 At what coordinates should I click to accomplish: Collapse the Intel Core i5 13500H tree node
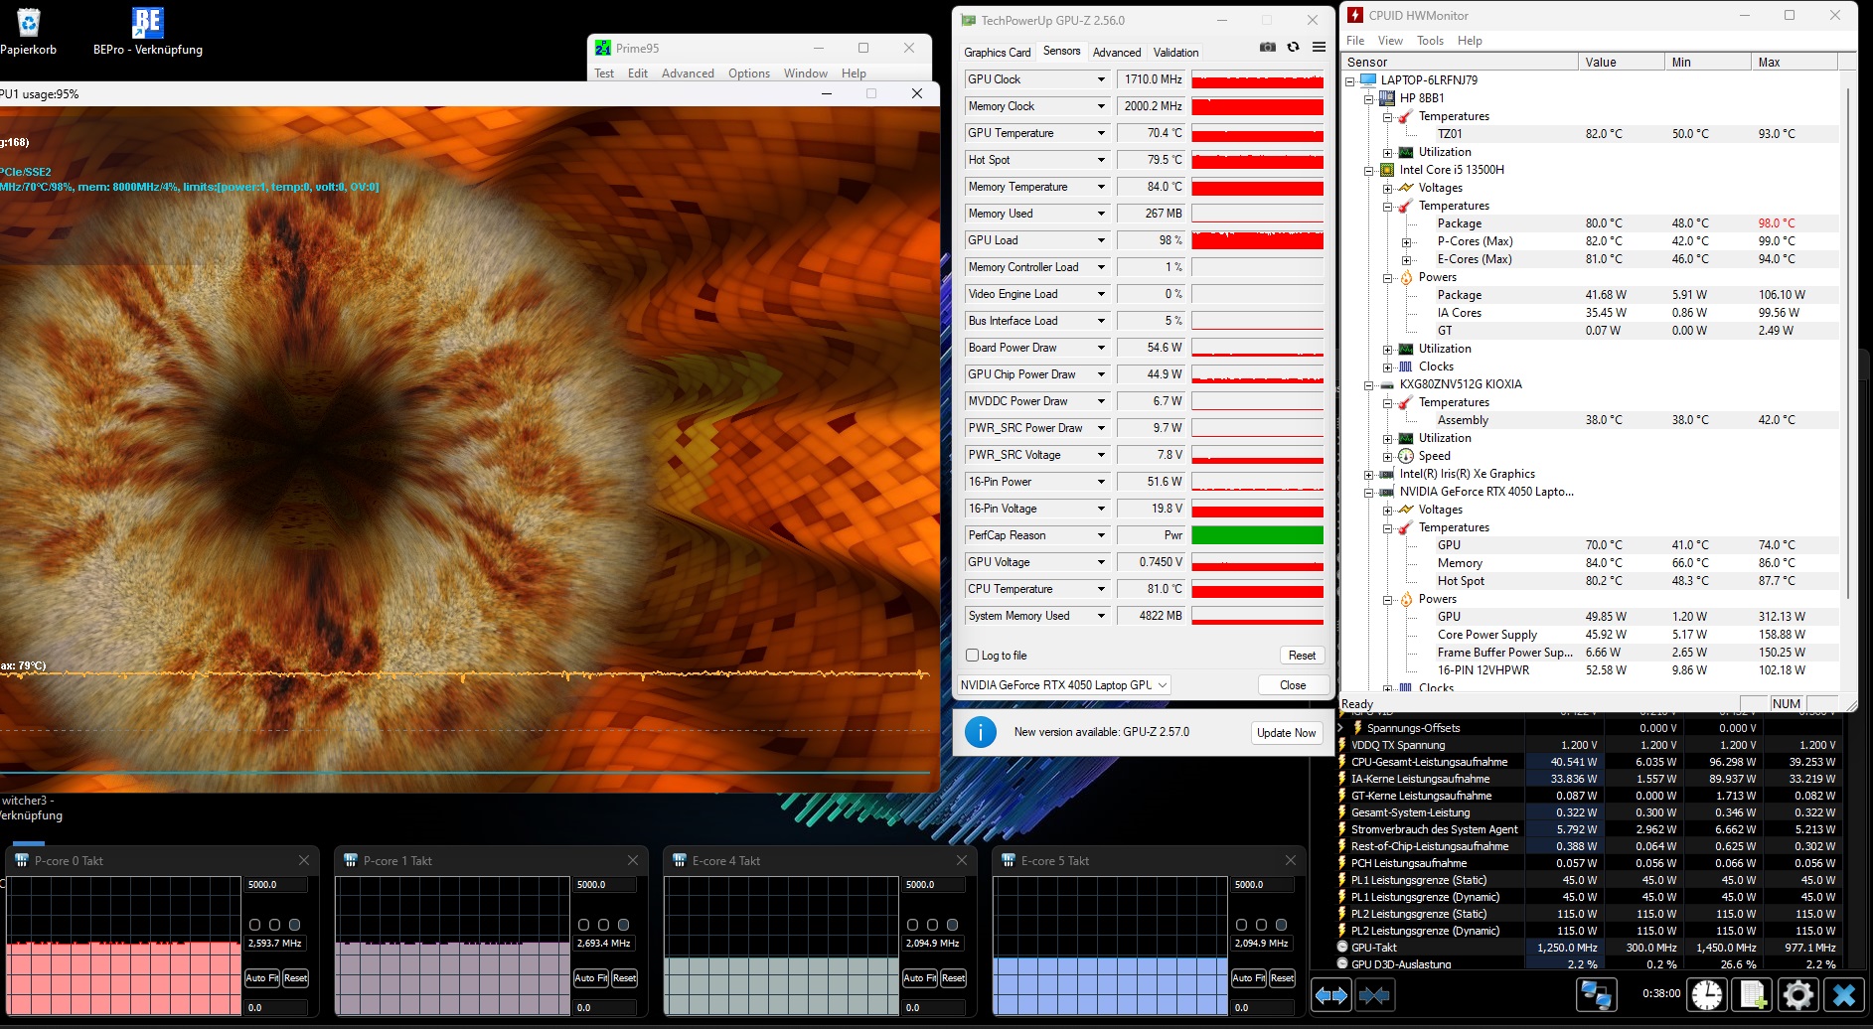[1369, 170]
